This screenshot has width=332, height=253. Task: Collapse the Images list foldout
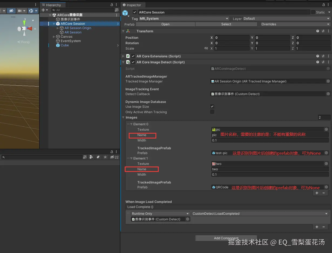(x=123, y=117)
